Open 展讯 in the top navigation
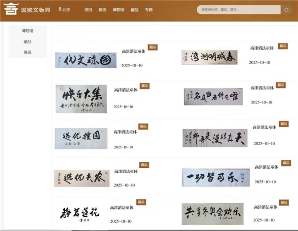 point(102,10)
